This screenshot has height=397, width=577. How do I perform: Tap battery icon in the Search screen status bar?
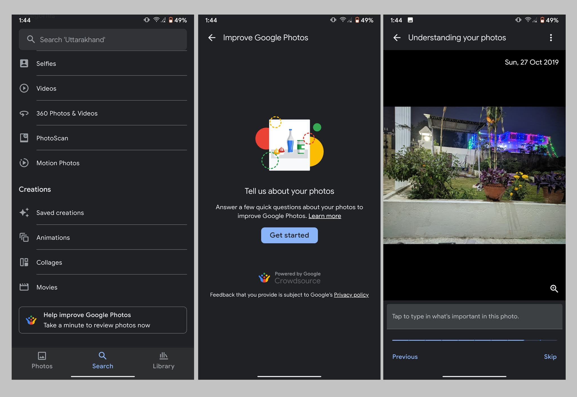pos(171,20)
